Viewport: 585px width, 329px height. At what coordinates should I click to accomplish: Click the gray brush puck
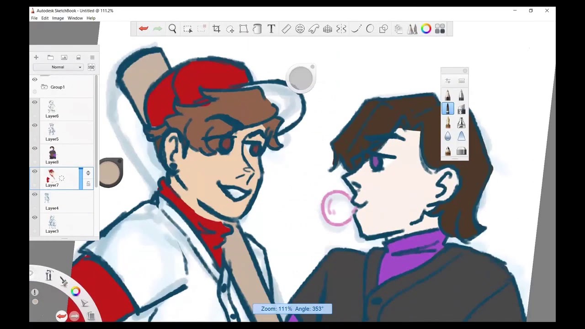(301, 78)
